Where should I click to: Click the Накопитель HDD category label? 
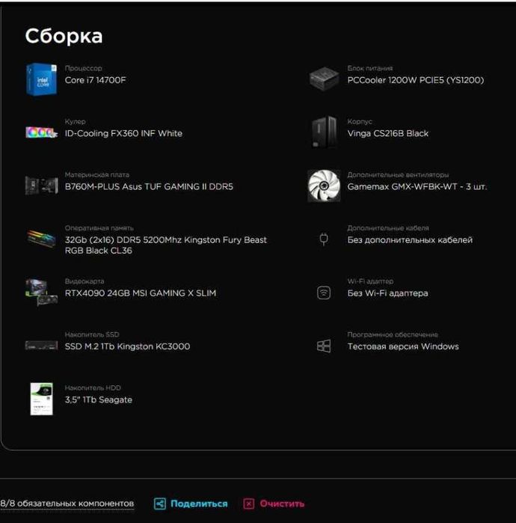(x=93, y=388)
